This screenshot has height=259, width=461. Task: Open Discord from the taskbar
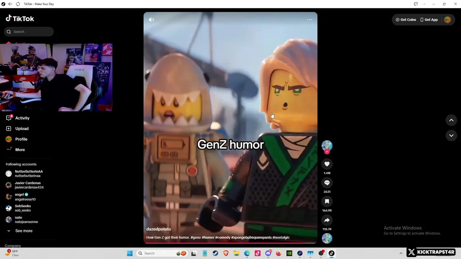coord(268,253)
